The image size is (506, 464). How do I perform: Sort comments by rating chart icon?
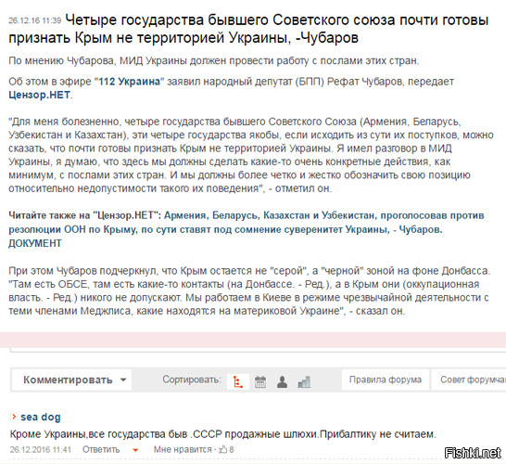tap(304, 382)
